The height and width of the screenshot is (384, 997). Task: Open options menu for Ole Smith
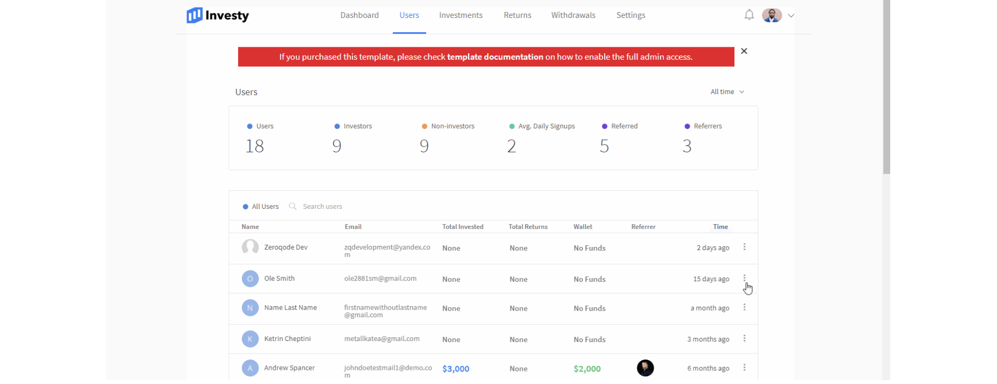point(744,278)
